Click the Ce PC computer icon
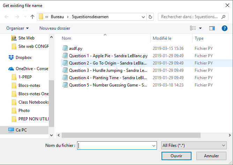This screenshot has height=165, width=233. point(11,130)
